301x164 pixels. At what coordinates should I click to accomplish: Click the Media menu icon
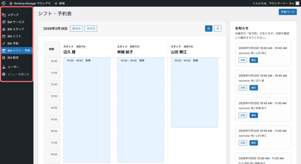point(4,15)
